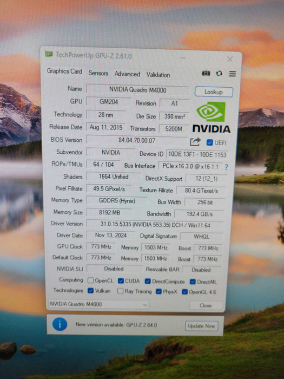The width and height of the screenshot is (284, 379).
Task: Click the Subvendor value NVIDIA
Action: point(110,153)
